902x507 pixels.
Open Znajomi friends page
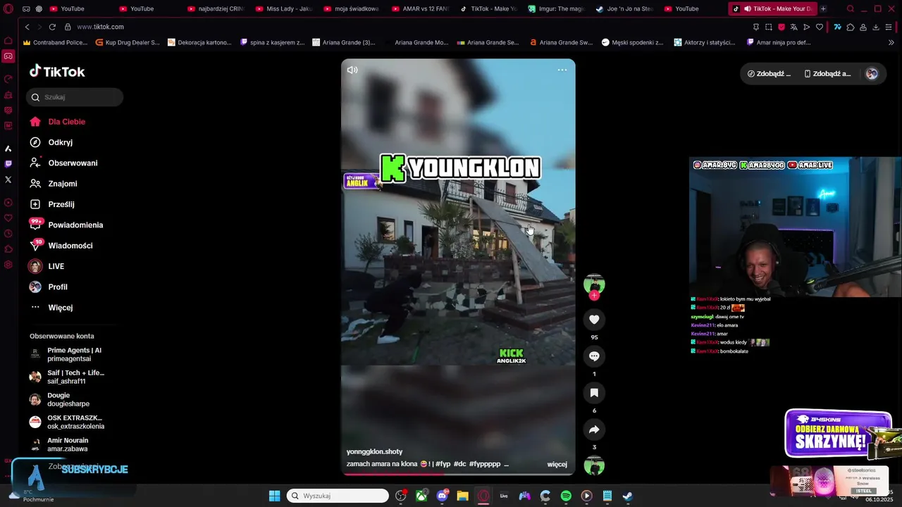pos(53,184)
